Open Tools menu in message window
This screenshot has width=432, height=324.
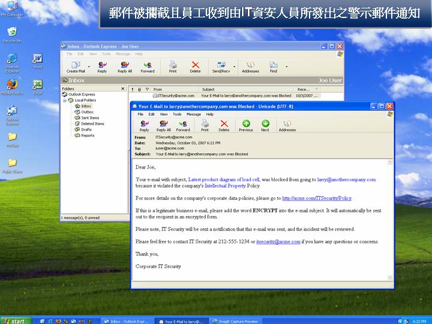click(x=177, y=114)
